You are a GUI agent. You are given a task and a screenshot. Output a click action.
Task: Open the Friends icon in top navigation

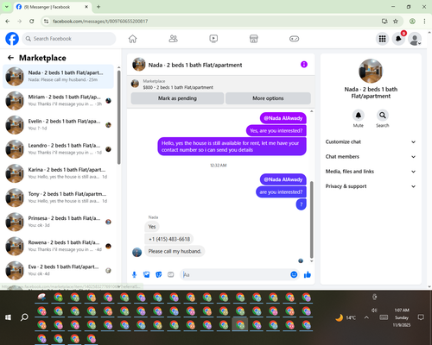tap(173, 39)
